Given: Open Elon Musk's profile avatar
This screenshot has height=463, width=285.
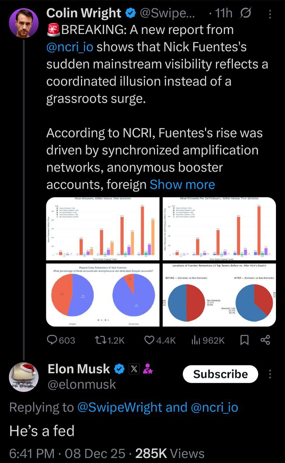Looking at the screenshot, I should click(x=24, y=377).
